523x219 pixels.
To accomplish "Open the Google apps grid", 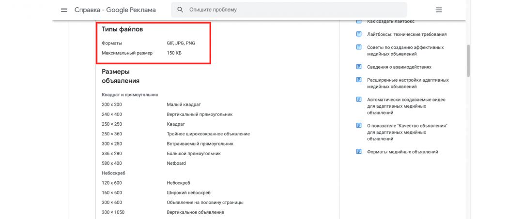I will click(439, 10).
